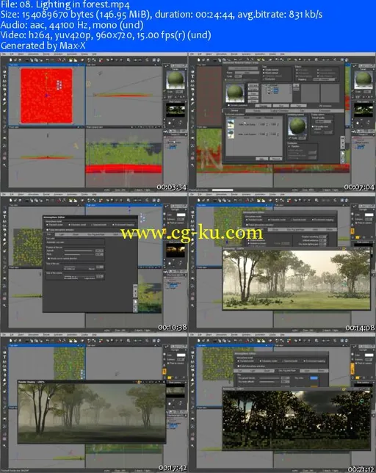Select the highlighted blue layer item in 00:03:34 world browser

(173, 147)
